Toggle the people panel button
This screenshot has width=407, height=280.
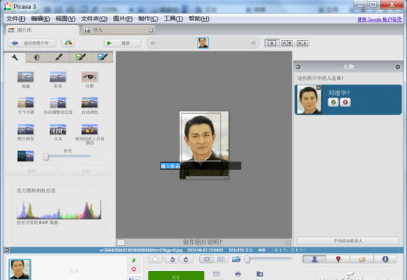(314, 259)
